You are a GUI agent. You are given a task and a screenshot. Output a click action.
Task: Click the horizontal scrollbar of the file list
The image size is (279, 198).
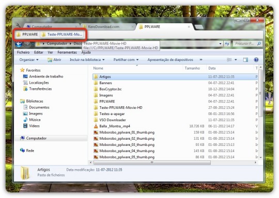tap(152, 162)
